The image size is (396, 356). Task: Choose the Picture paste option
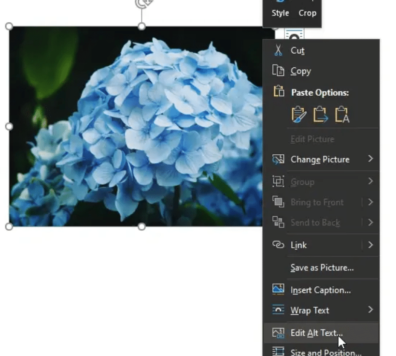320,114
